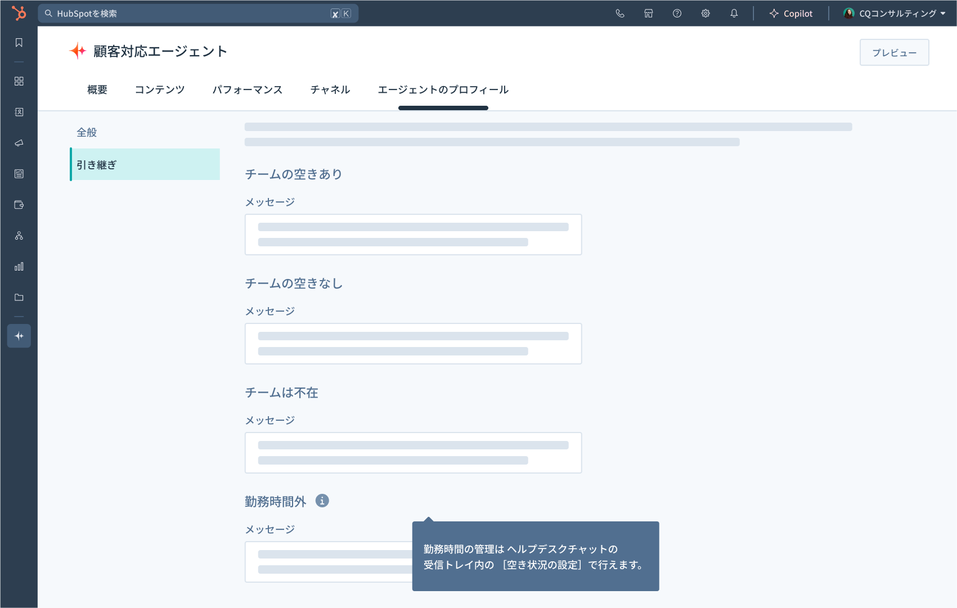Open the automation workflow icon in sidebar
Screen dimensions: 957x608
pyautogui.click(x=19, y=236)
